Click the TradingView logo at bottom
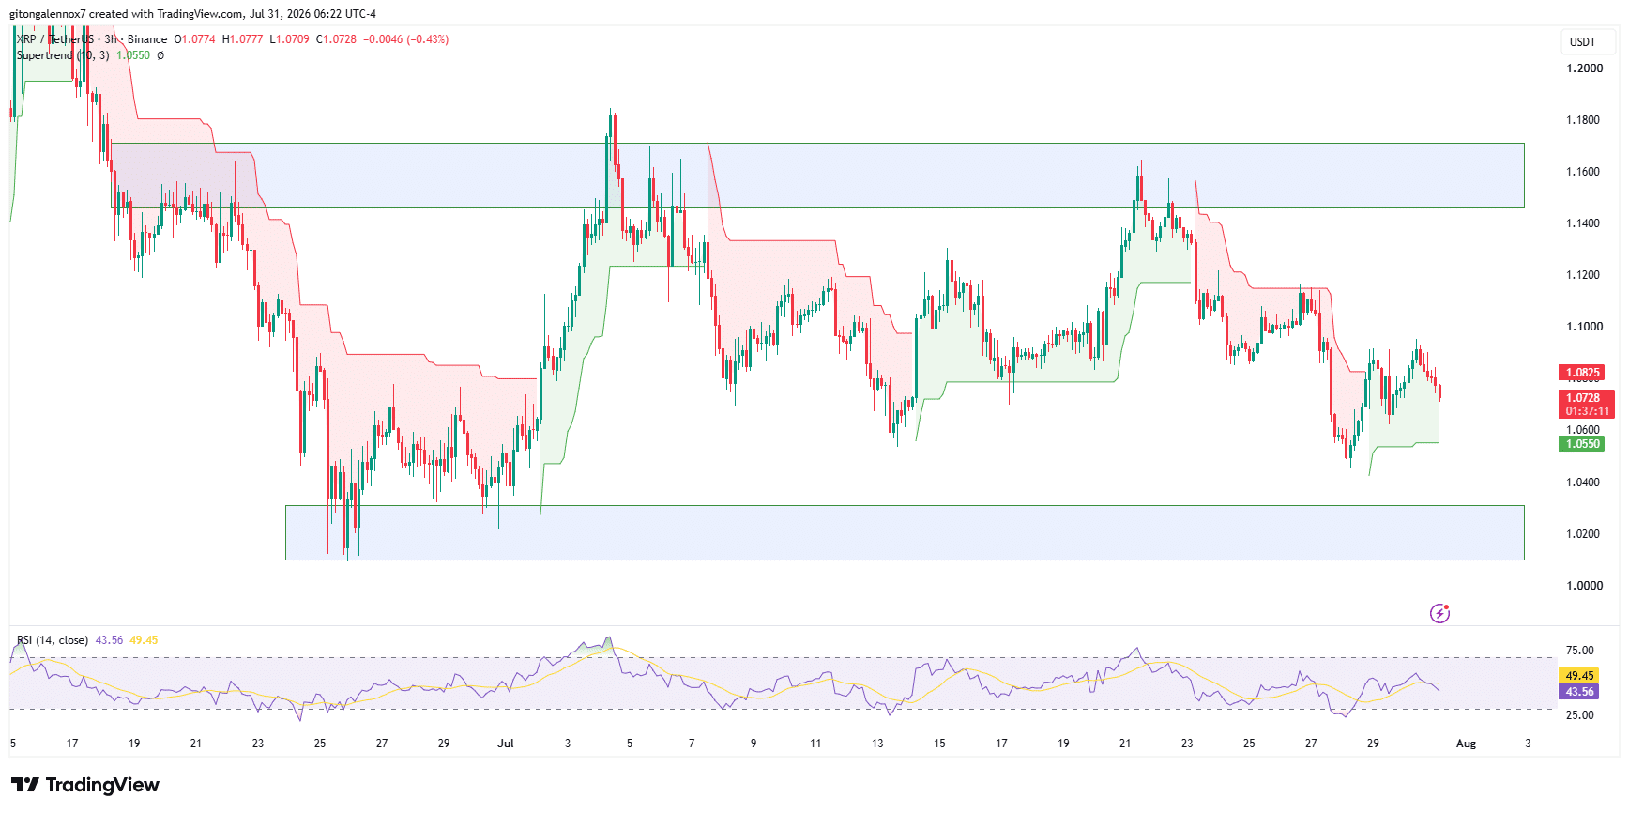The width and height of the screenshot is (1629, 813). (85, 785)
